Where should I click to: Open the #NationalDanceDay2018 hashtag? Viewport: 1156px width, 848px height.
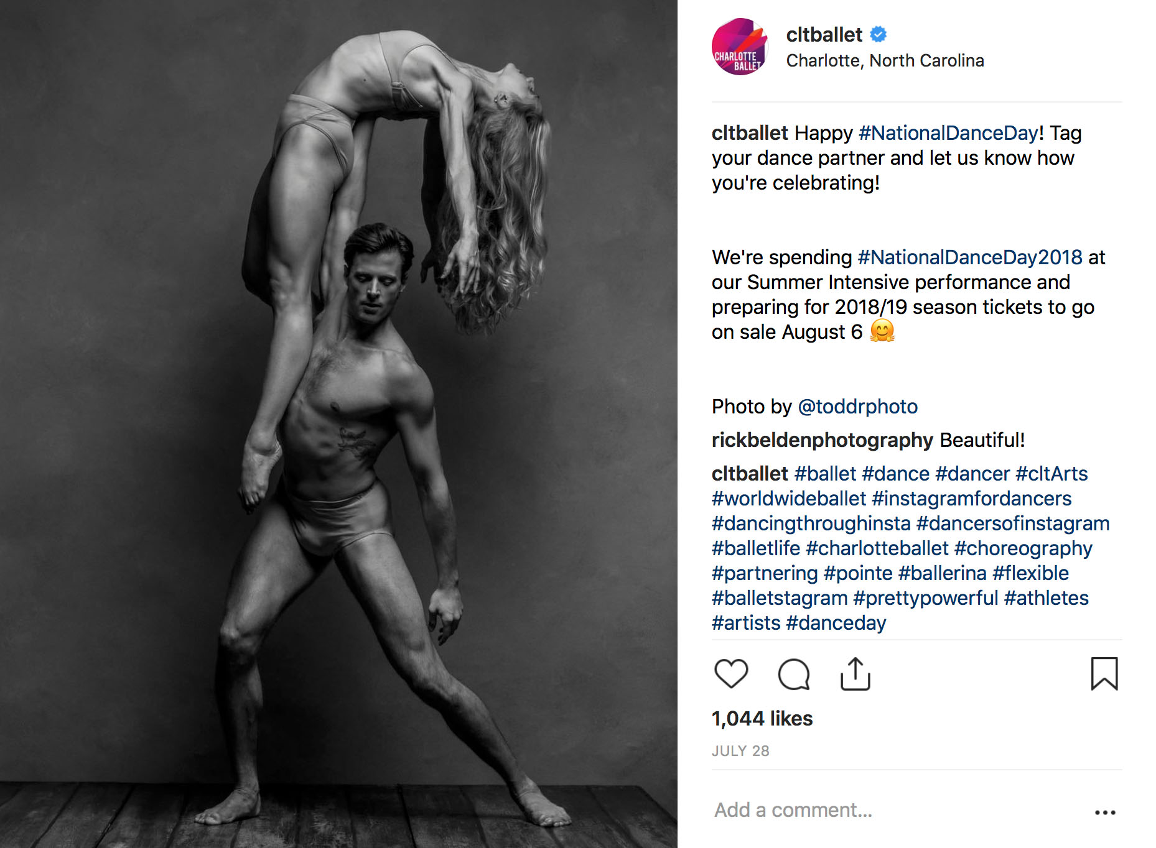(x=970, y=257)
